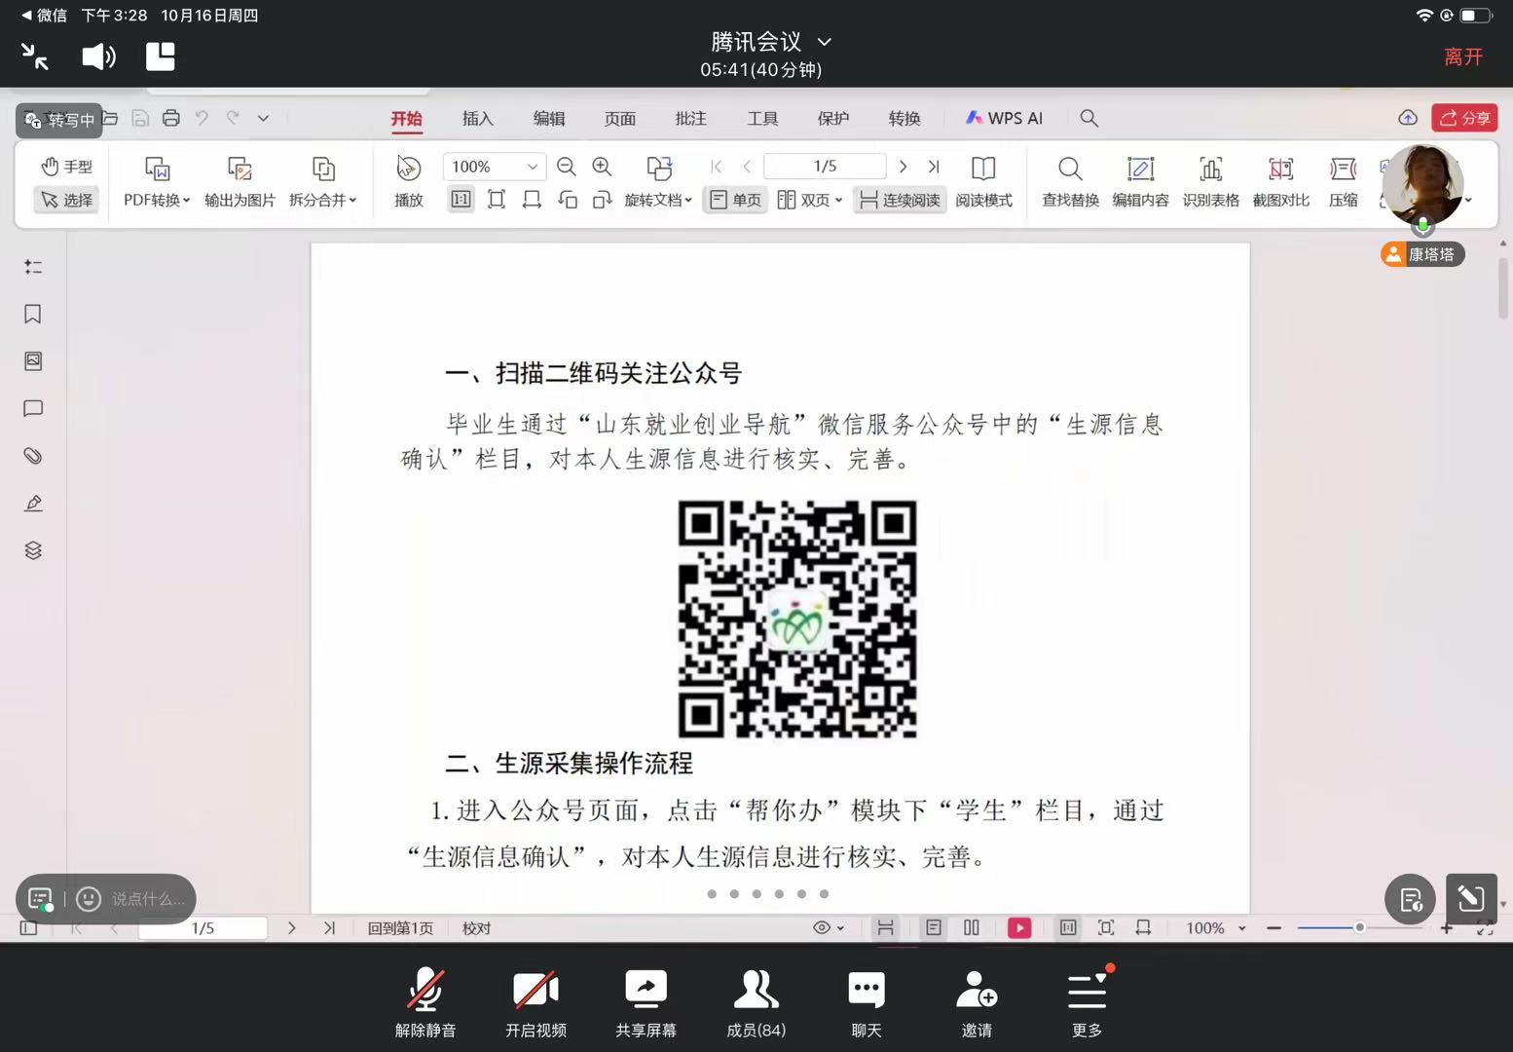This screenshot has width=1513, height=1052.
Task: Turn on camera with 开启视频
Action: 535,1003
